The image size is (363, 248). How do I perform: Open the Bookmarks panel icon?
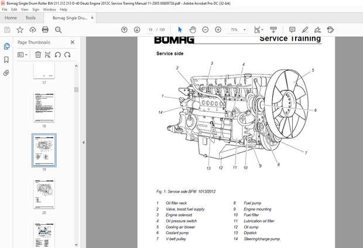[x=6, y=60]
